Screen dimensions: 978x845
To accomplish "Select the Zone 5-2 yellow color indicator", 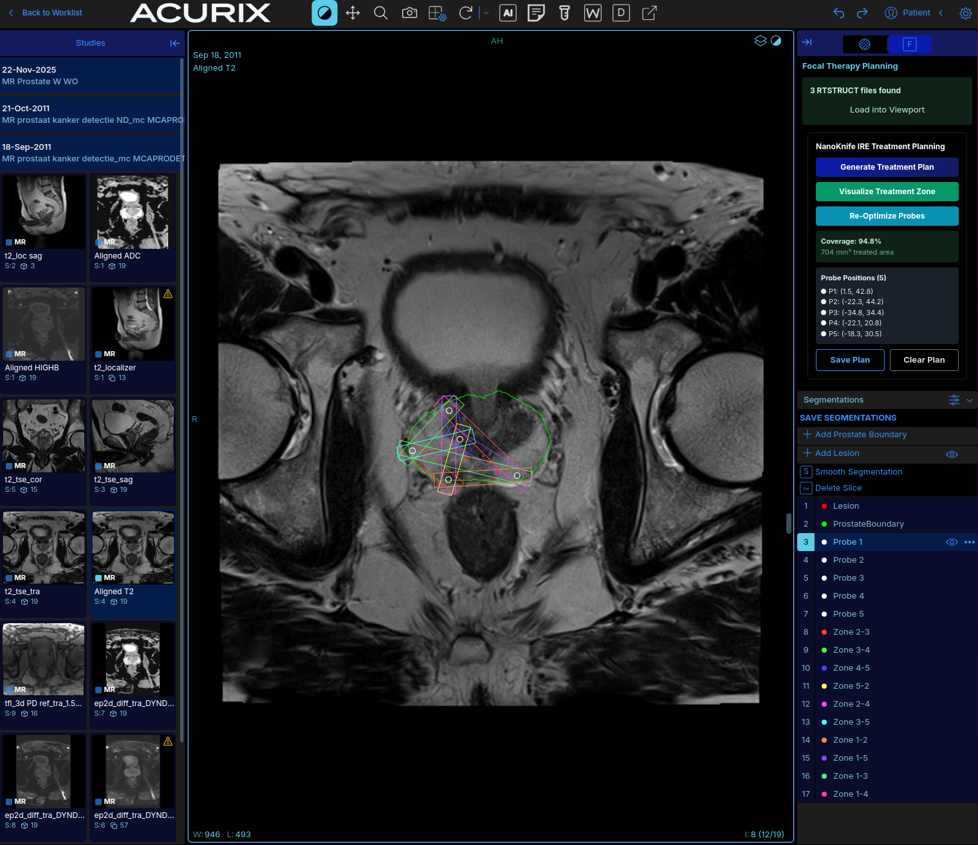I will point(824,686).
